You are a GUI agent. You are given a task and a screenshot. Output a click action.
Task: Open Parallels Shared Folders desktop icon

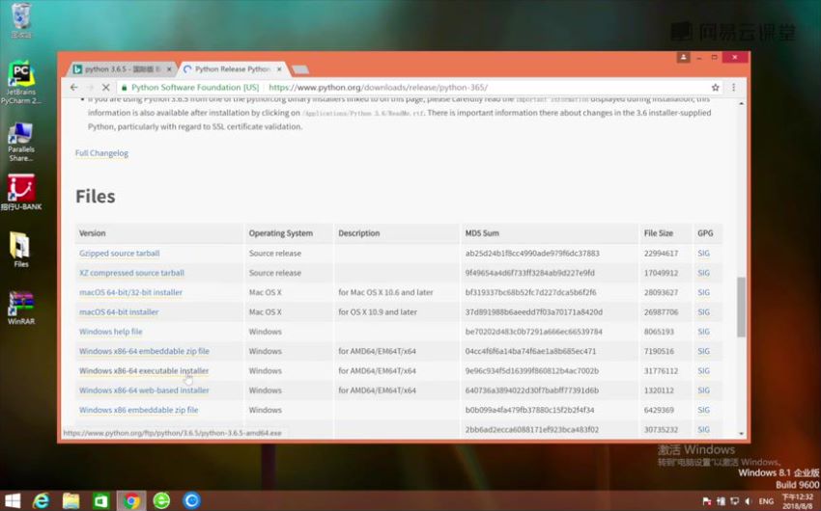21,141
